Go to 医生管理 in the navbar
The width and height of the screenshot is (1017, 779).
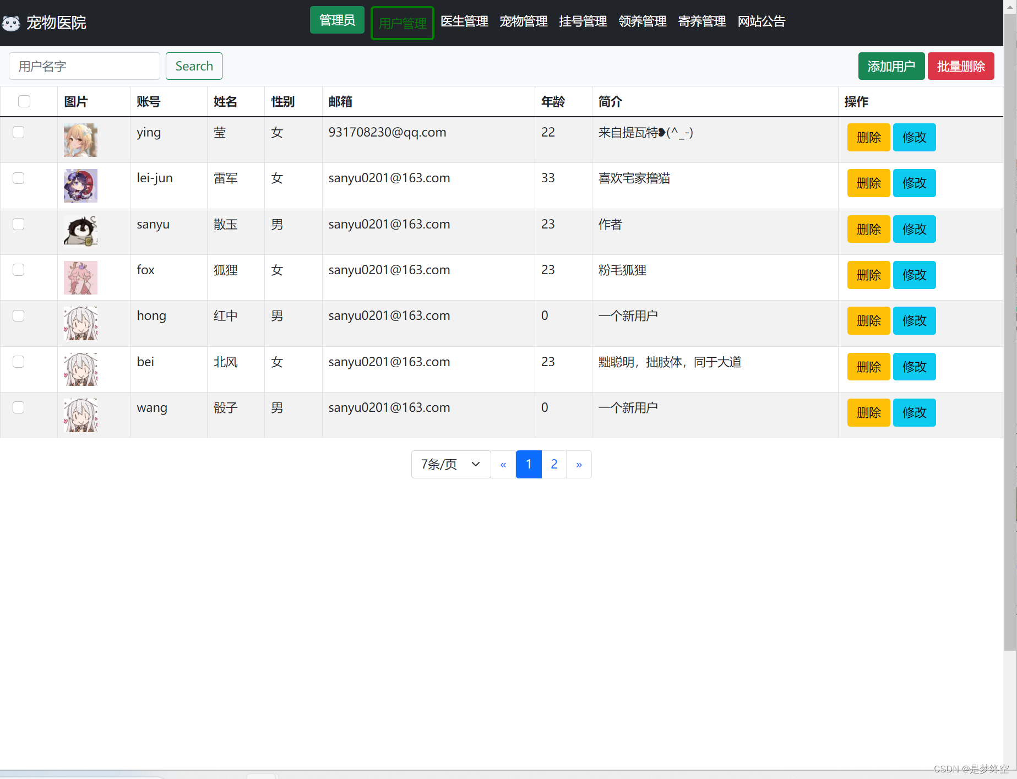tap(464, 21)
